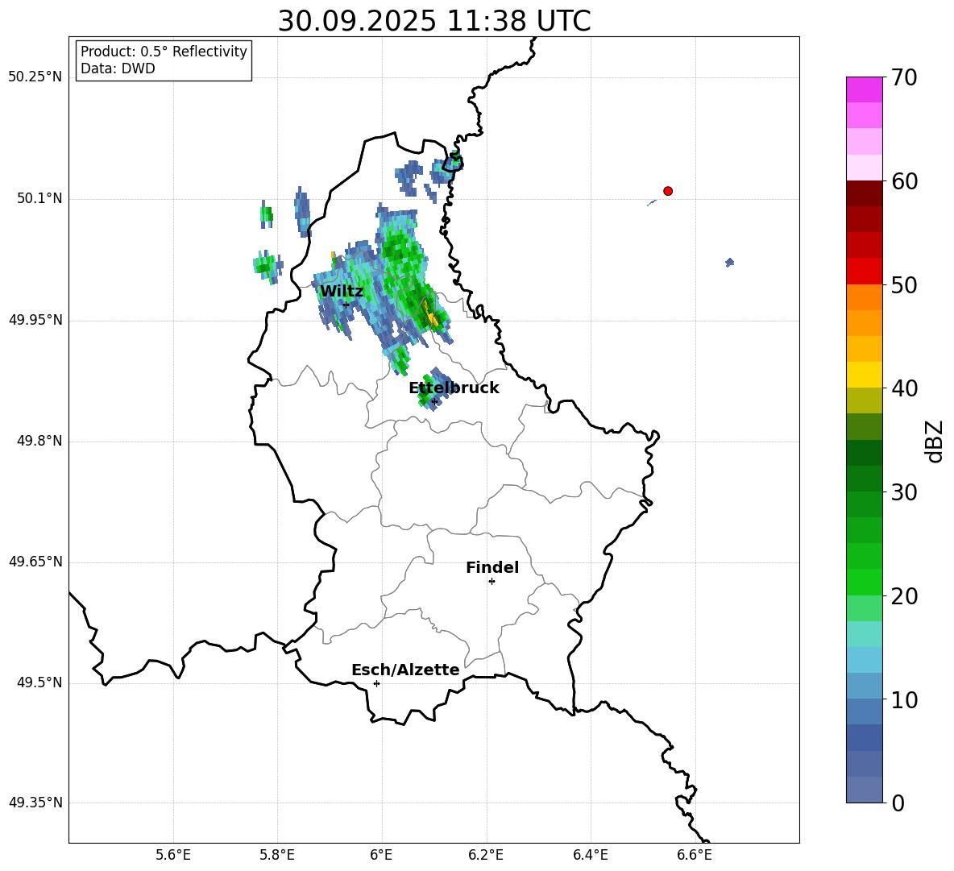The width and height of the screenshot is (954, 871).
Task: Click the 6.2°E longitude label
Action: 486,855
